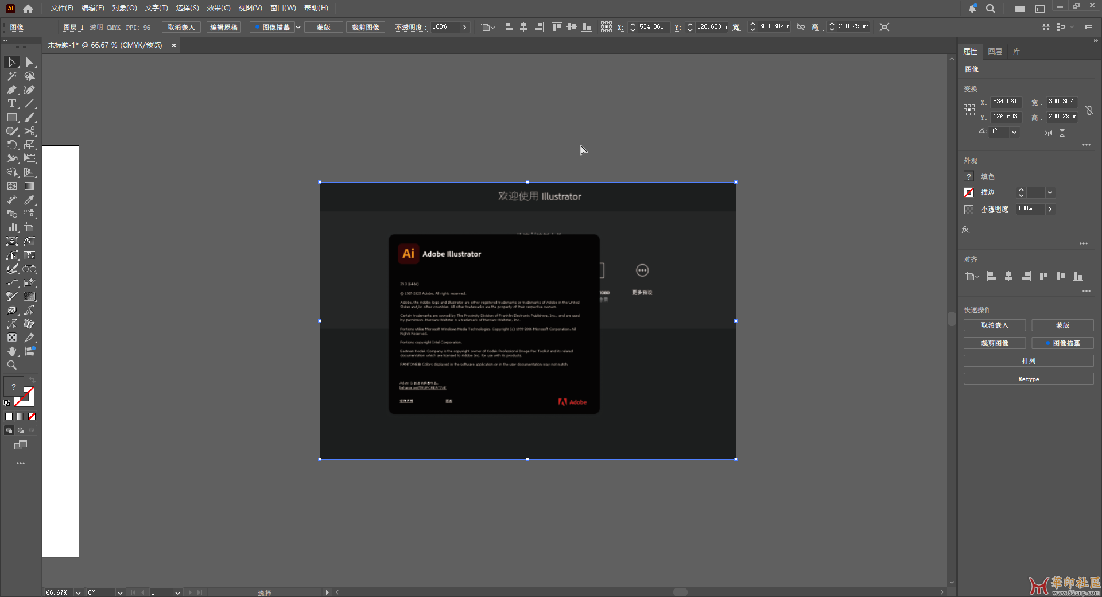This screenshot has width=1102, height=597.
Task: Select the Pen tool
Action: click(12, 90)
